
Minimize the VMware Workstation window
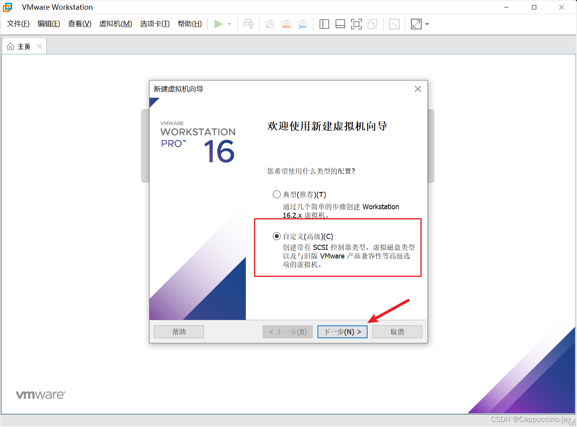click(x=506, y=7)
